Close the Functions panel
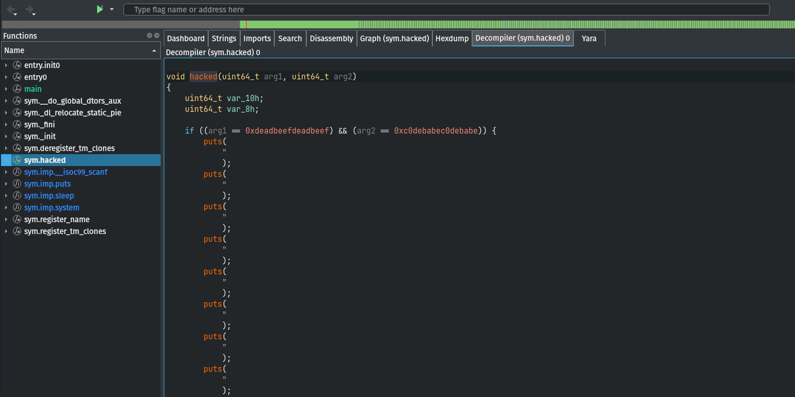Image resolution: width=795 pixels, height=397 pixels. (157, 36)
